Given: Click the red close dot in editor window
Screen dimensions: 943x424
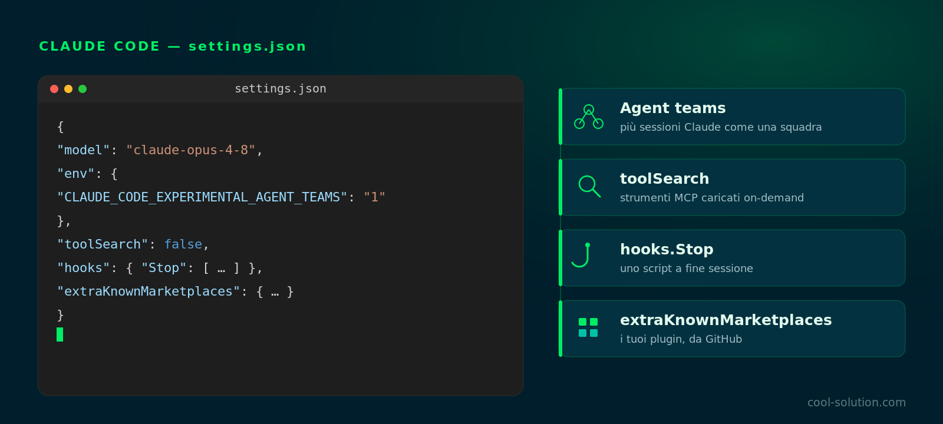Looking at the screenshot, I should (54, 89).
